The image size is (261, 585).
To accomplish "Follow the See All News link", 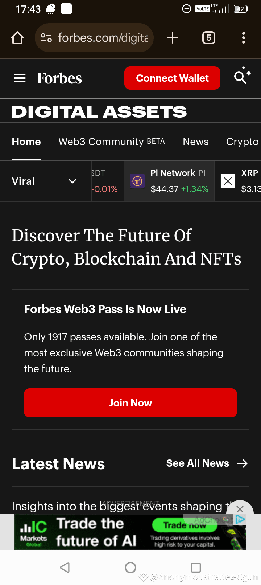I will (207, 463).
